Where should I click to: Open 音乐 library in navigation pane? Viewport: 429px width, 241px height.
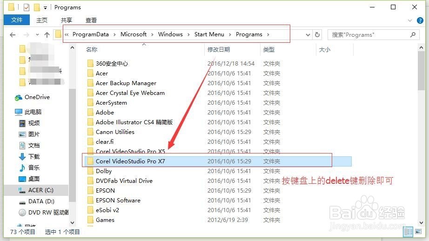pyautogui.click(x=29, y=167)
